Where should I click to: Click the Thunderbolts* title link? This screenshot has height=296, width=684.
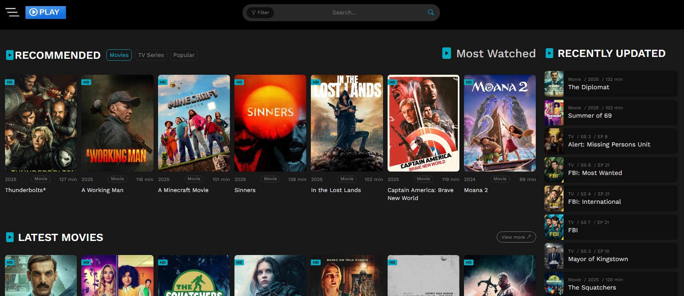pos(25,190)
